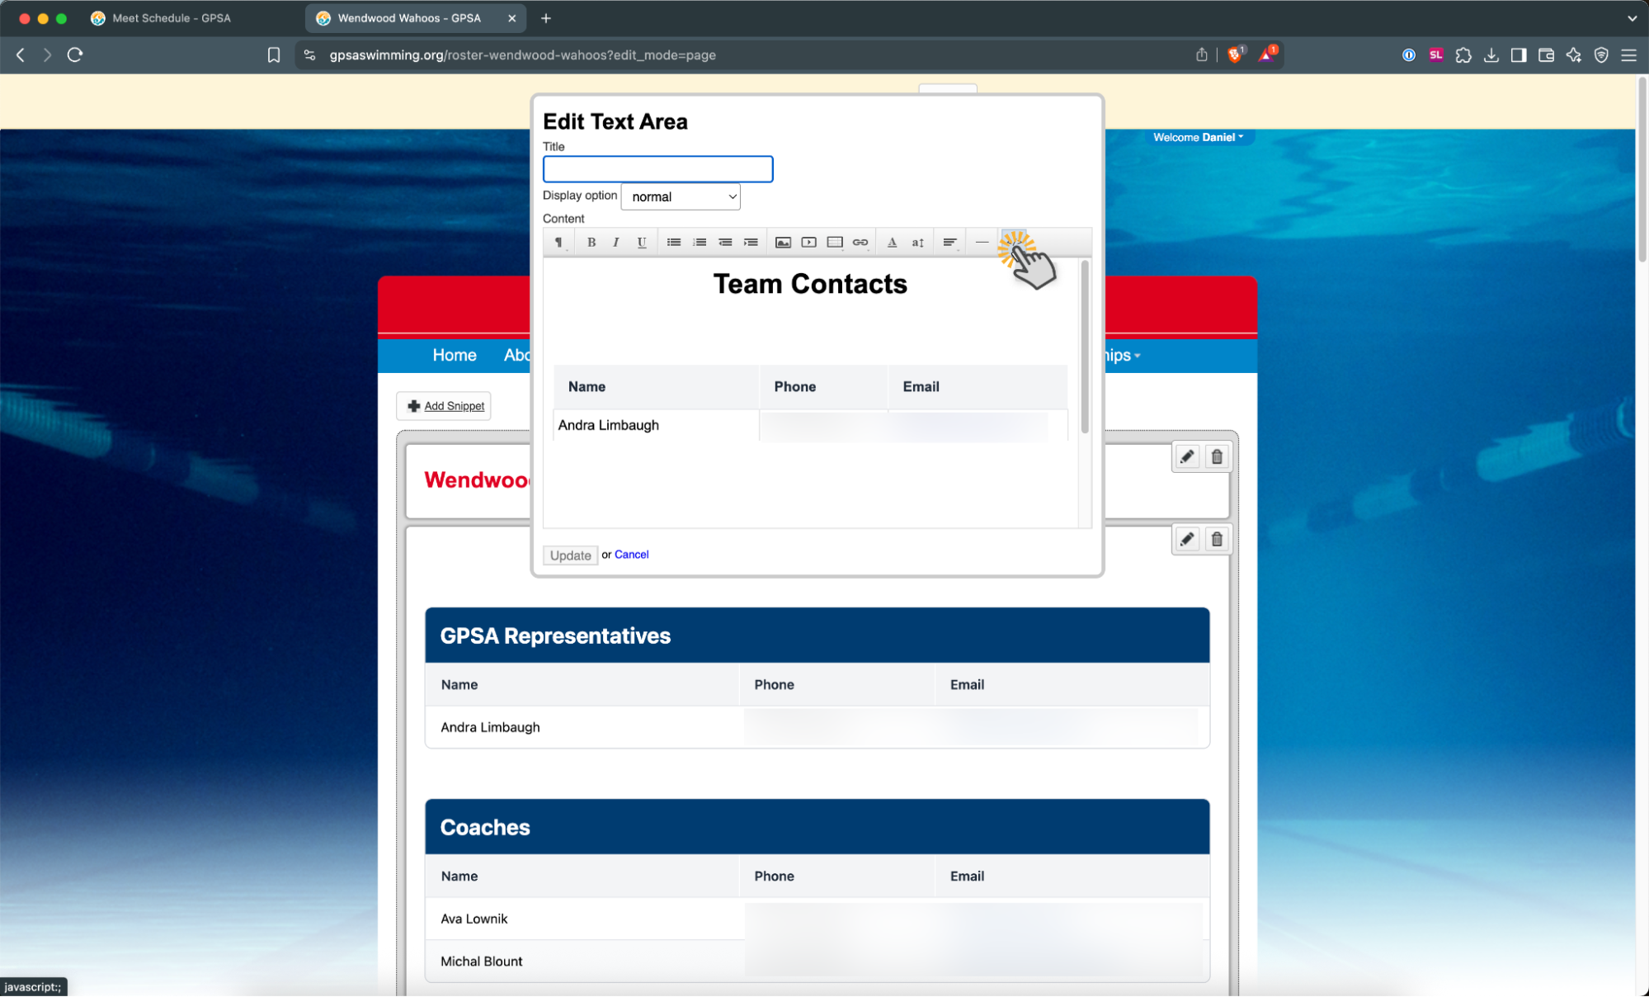The image size is (1649, 997).
Task: Select the numbered list icon
Action: tap(699, 242)
